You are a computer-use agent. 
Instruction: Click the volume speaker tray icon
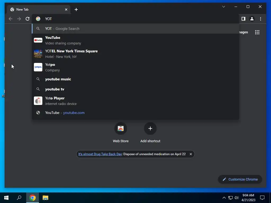(237, 198)
